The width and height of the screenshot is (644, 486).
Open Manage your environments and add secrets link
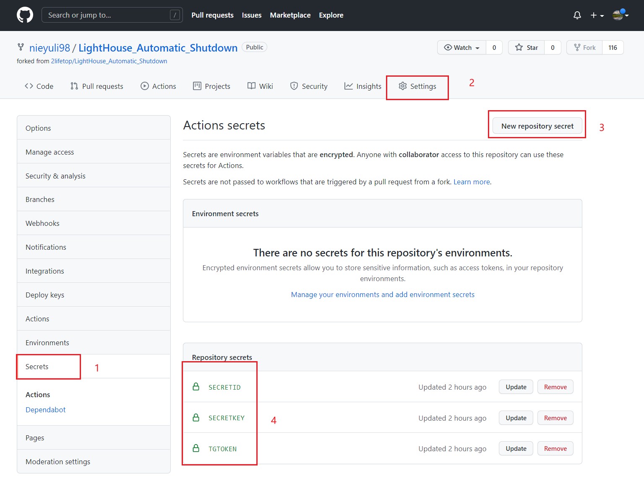(383, 295)
